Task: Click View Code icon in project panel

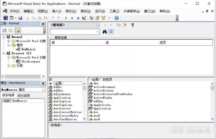Action: click(4, 30)
